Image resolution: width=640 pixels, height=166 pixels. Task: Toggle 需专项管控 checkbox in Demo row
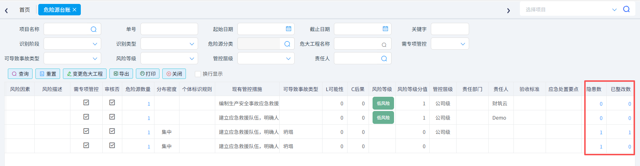click(x=86, y=117)
